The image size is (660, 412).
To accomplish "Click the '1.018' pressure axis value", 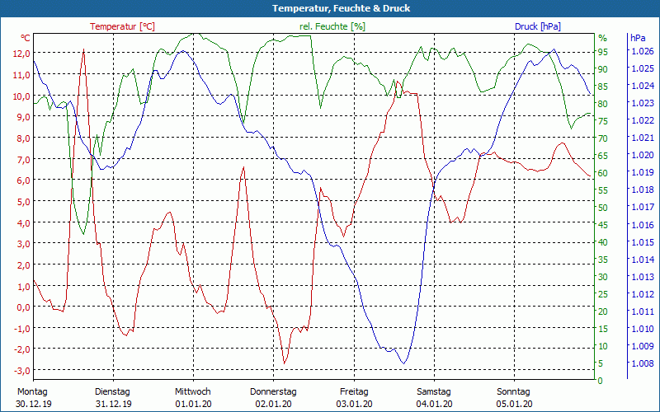I will [643, 190].
